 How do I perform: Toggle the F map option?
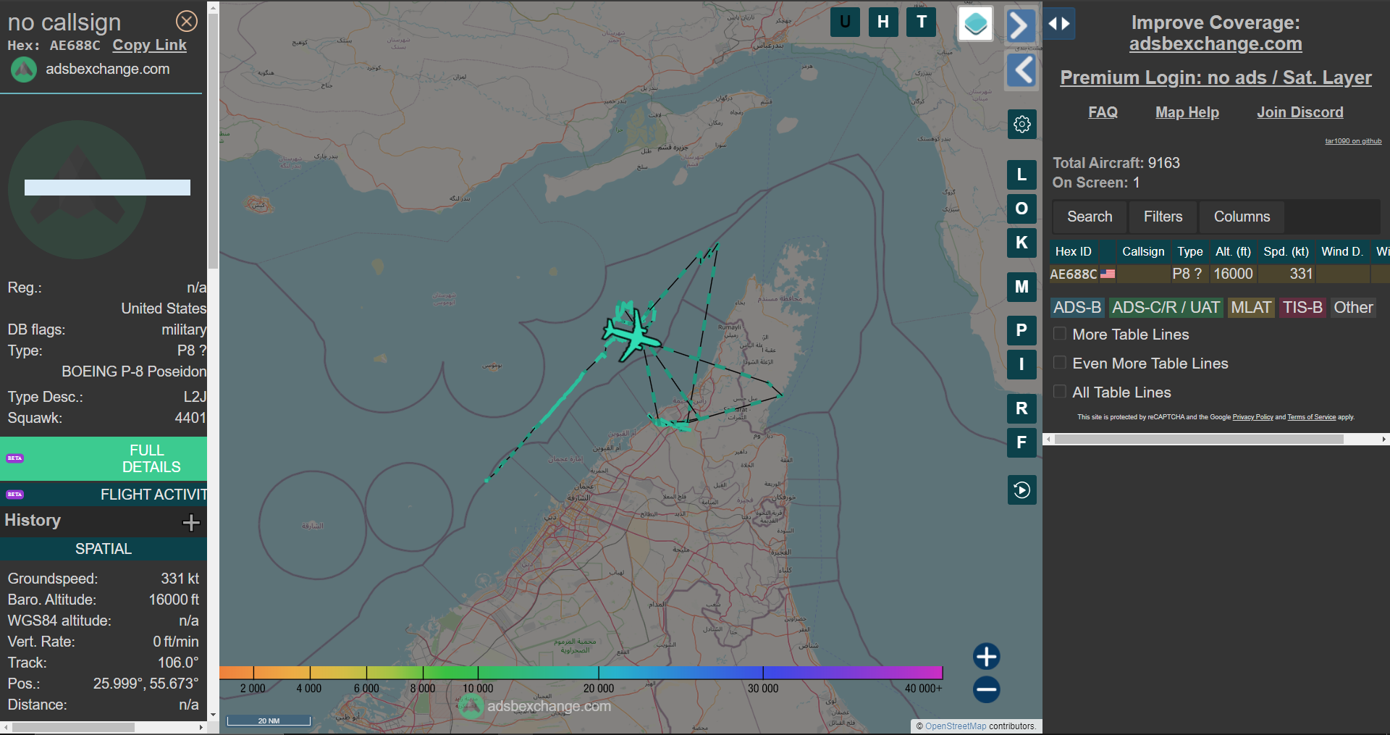1022,442
